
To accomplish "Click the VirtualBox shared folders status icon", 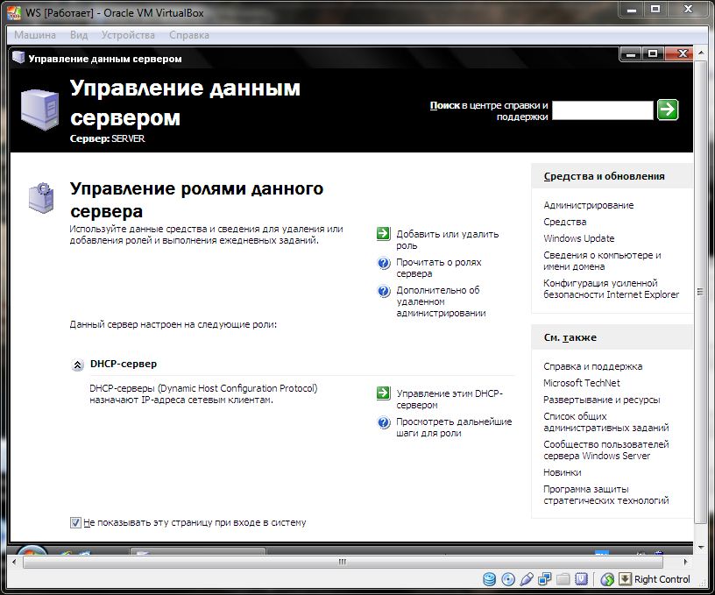I will point(563,579).
